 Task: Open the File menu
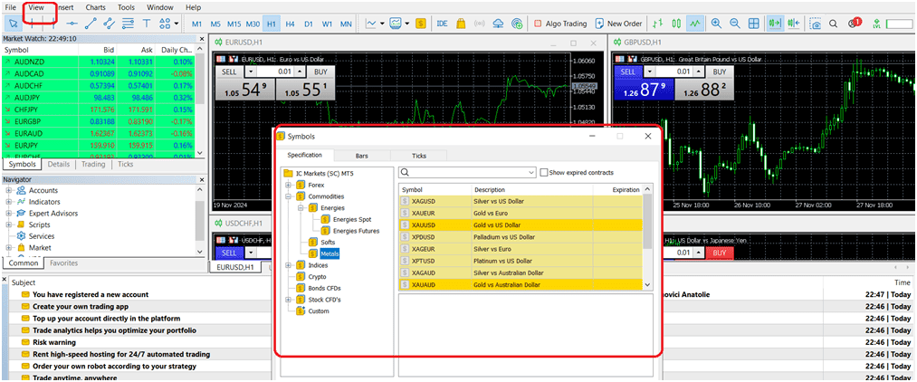[x=11, y=7]
